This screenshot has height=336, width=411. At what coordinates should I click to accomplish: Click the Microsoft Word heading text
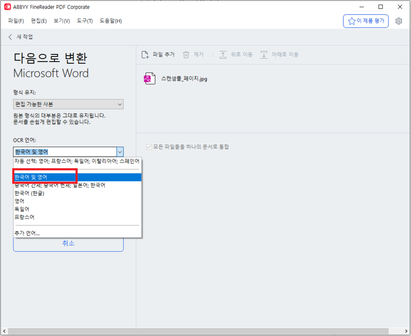[51, 73]
